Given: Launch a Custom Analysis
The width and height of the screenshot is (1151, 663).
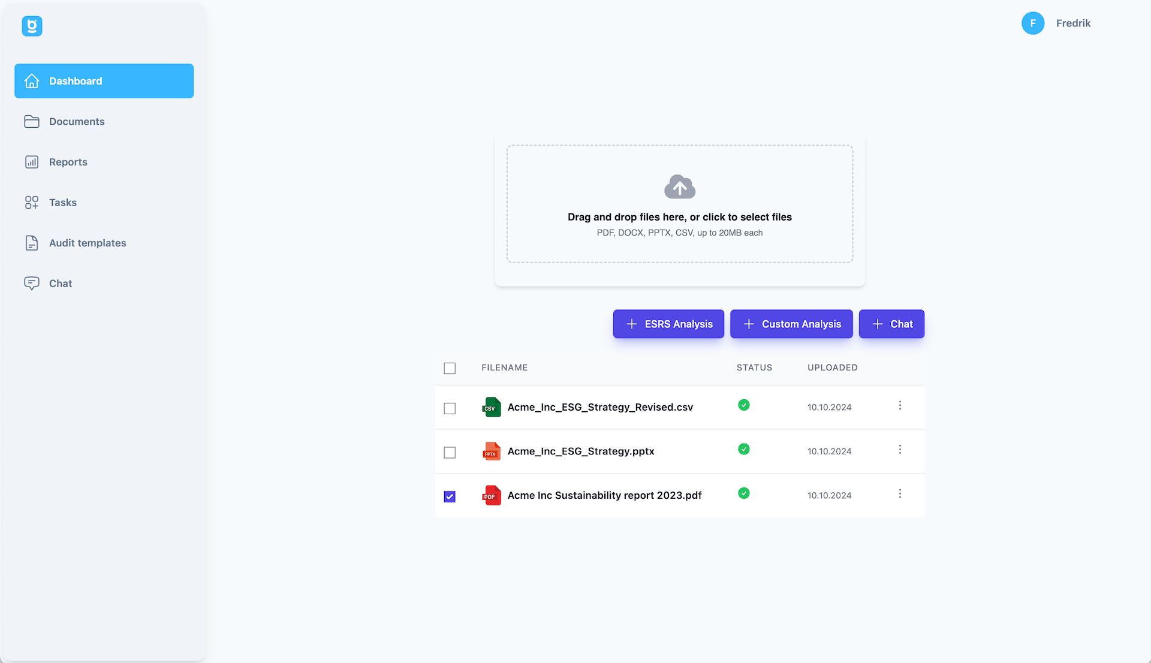Looking at the screenshot, I should pyautogui.click(x=791, y=324).
